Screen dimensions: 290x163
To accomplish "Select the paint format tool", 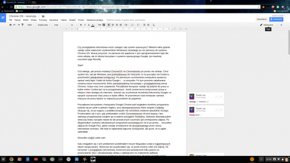I will [x=23, y=25].
